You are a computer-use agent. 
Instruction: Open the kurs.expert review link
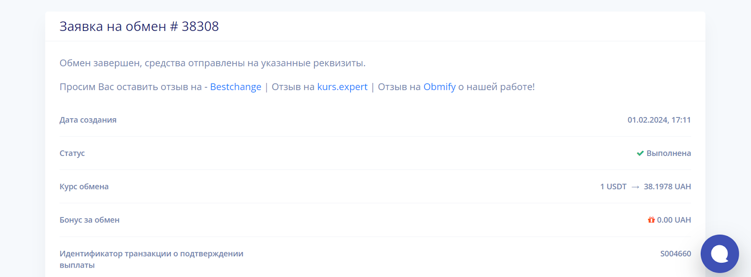click(x=342, y=87)
